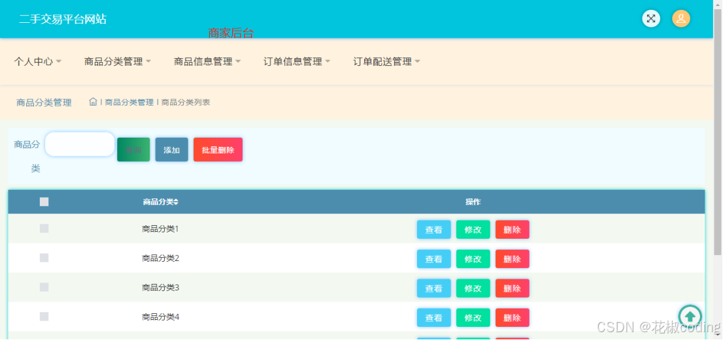Click the 商品分类3 cell text
The height and width of the screenshot is (340, 723).
[160, 288]
